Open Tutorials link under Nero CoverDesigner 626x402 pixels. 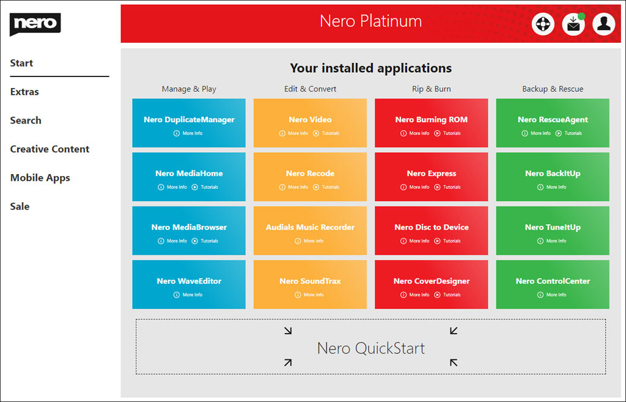pos(448,294)
